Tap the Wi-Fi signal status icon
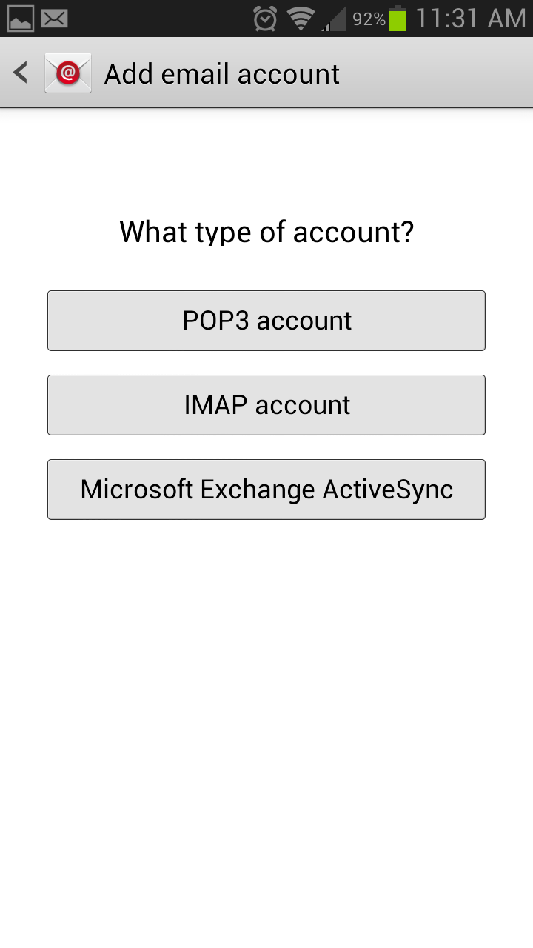533x948 pixels. click(301, 19)
